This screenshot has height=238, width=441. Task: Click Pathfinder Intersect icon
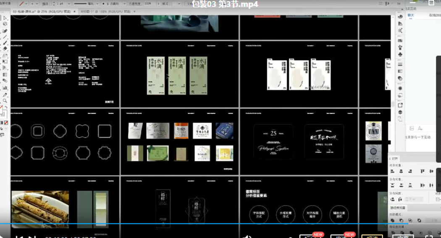point(410,220)
